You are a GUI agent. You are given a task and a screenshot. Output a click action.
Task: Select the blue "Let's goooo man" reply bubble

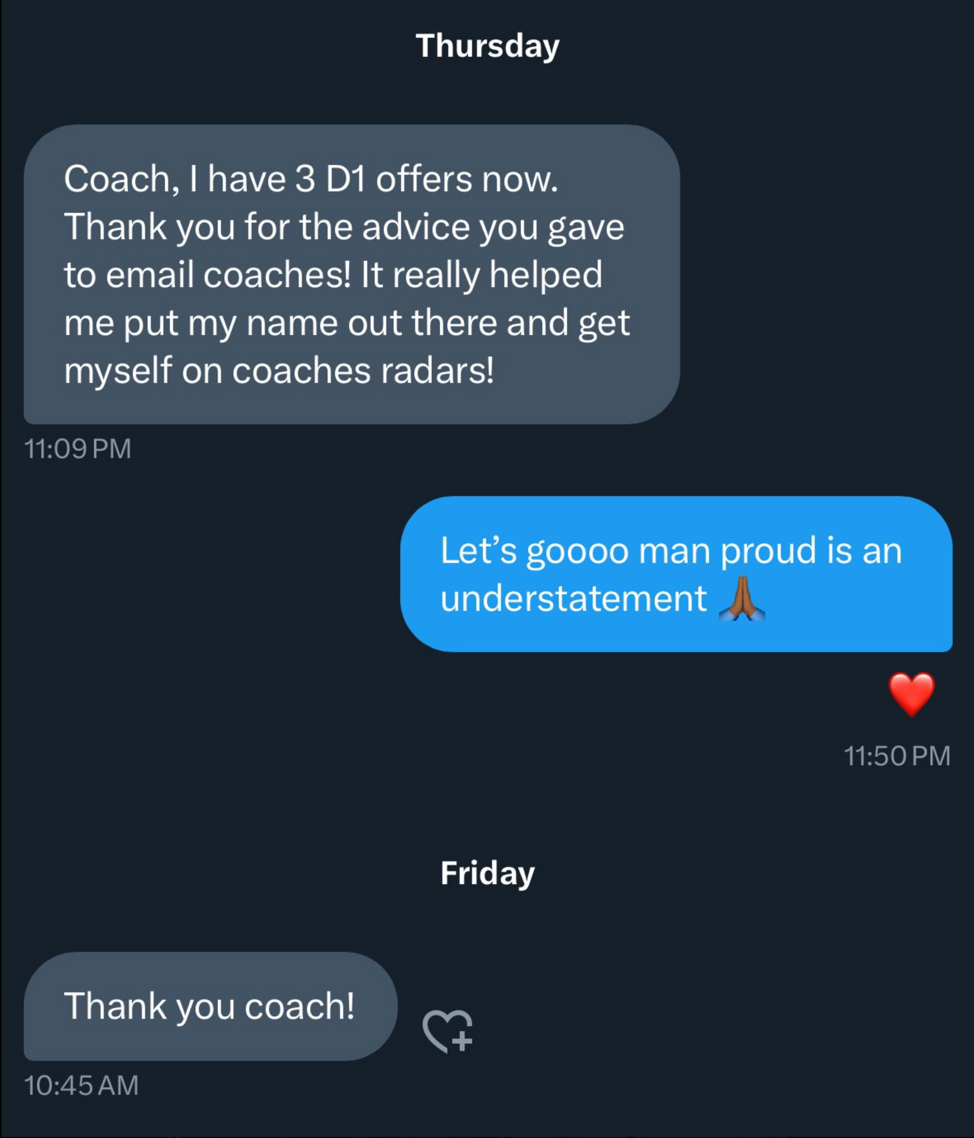point(676,574)
